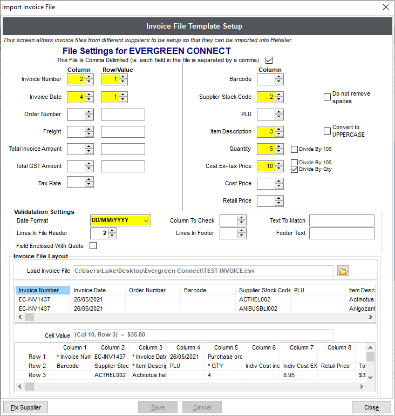The image size is (395, 416).
Task: Click the Cell Value field
Action: coord(203,335)
